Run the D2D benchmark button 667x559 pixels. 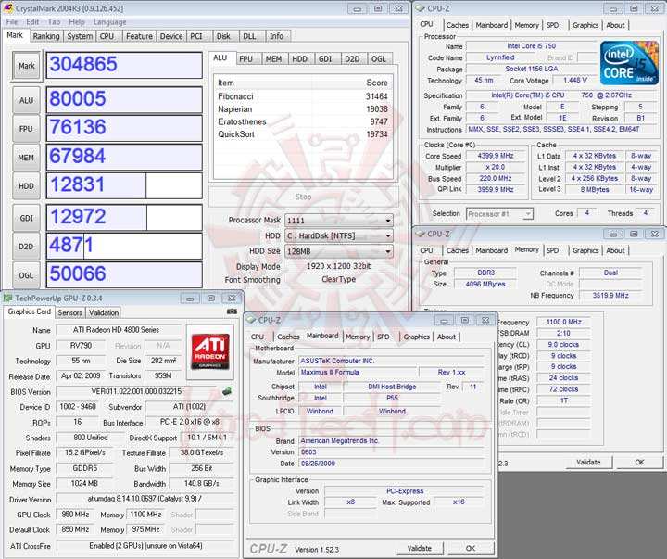[x=26, y=247]
